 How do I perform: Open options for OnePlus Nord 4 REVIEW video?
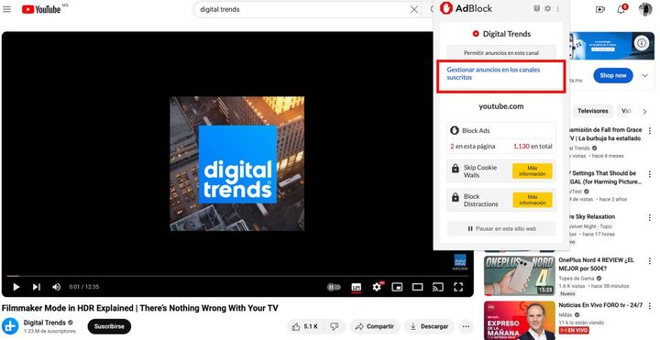click(x=650, y=261)
